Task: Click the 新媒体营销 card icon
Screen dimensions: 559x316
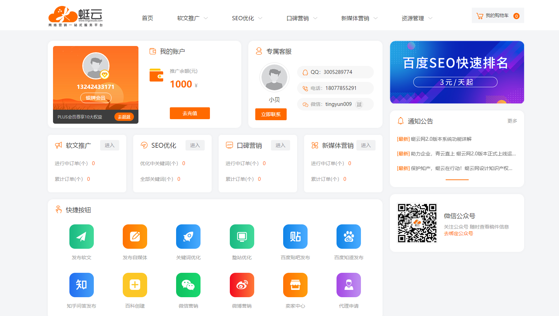Action: (315, 145)
